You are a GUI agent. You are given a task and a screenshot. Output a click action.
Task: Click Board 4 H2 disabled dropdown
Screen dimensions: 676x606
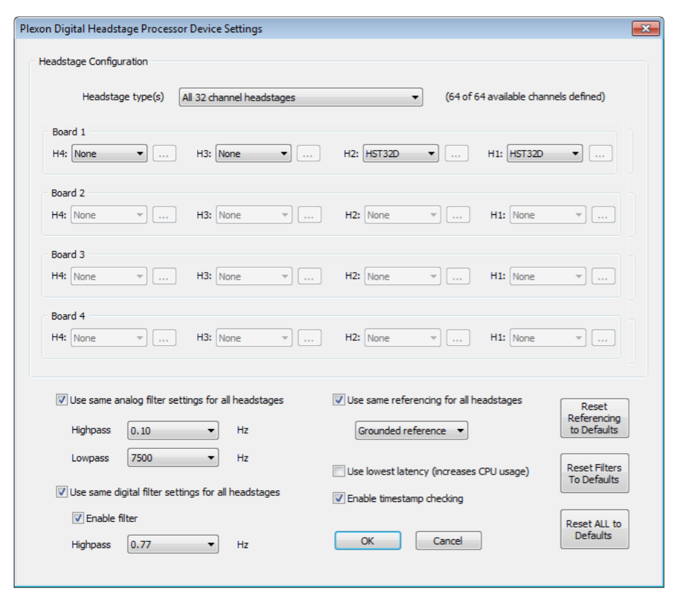tap(402, 338)
